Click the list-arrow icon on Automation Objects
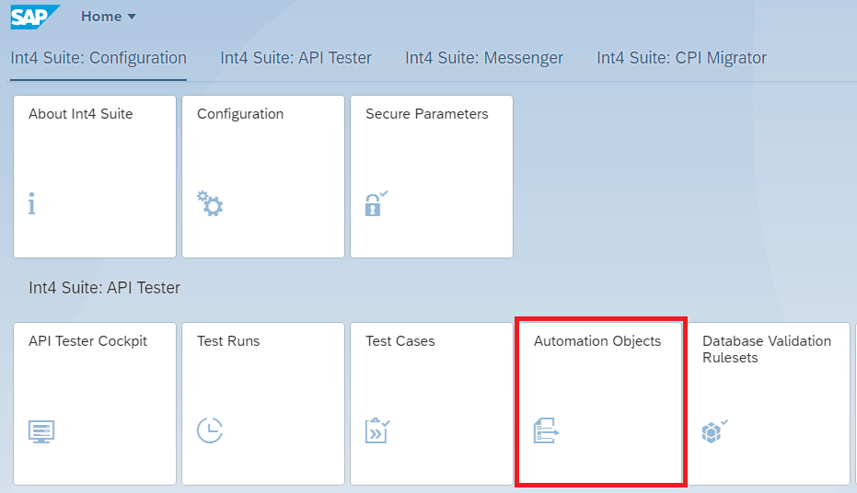 coord(546,430)
